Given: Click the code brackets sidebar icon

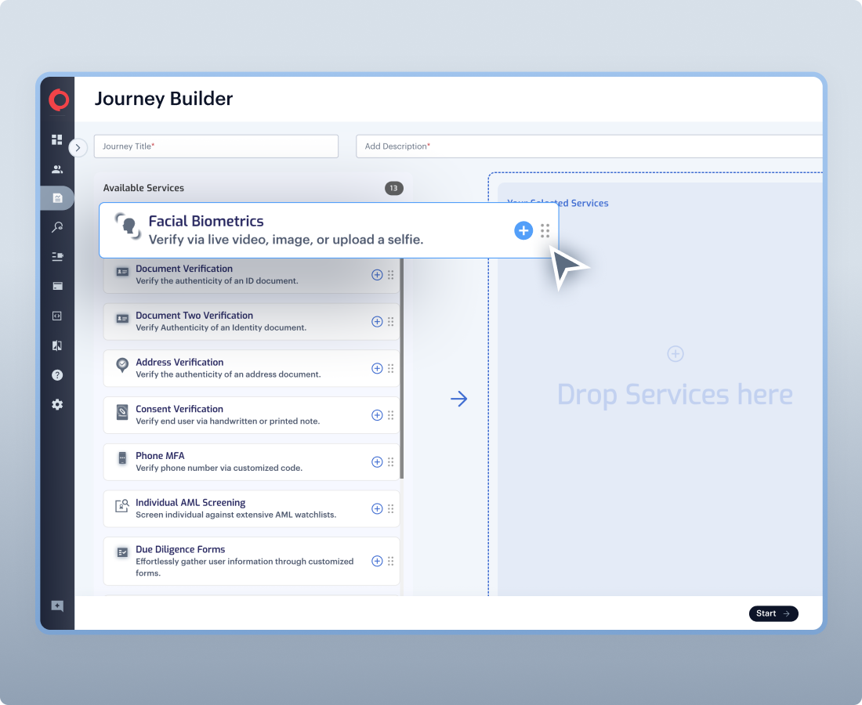Looking at the screenshot, I should pos(57,316).
